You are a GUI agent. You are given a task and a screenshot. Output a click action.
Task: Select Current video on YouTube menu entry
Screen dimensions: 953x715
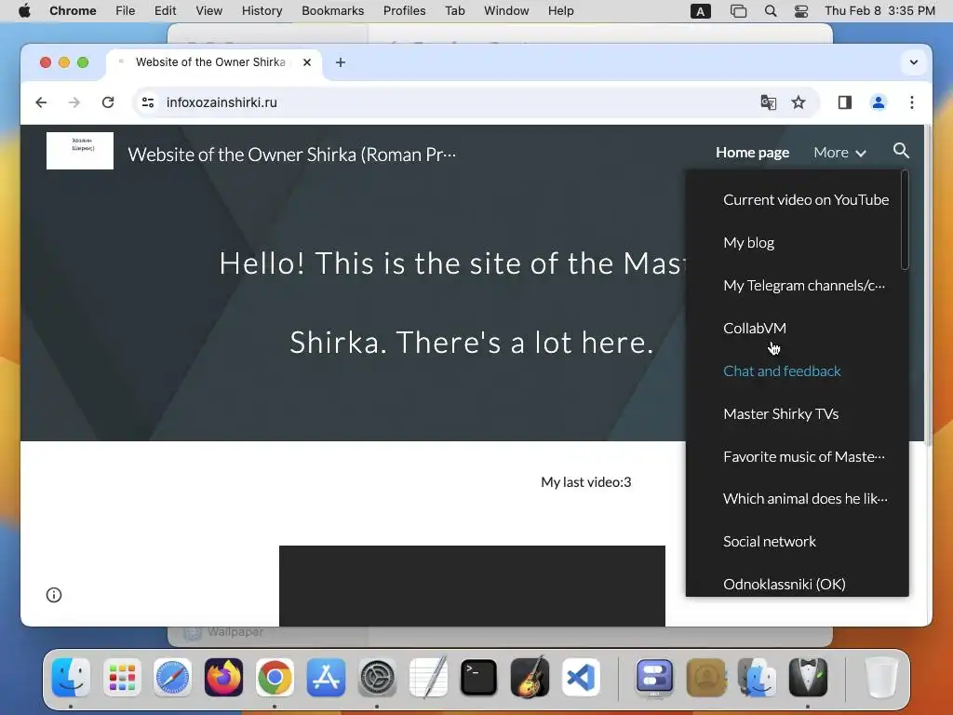pos(806,199)
